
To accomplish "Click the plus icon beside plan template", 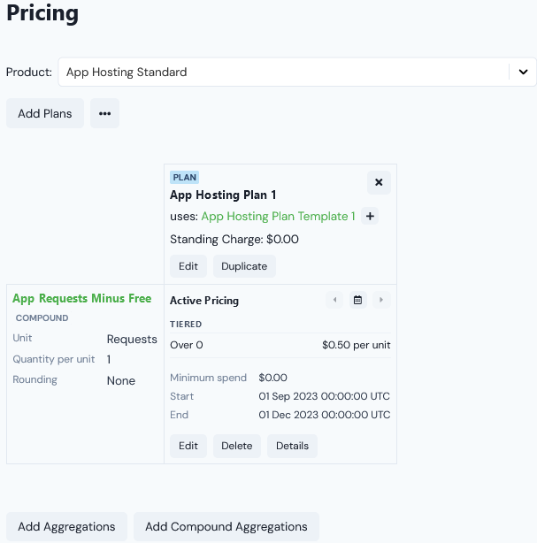I will [x=370, y=216].
